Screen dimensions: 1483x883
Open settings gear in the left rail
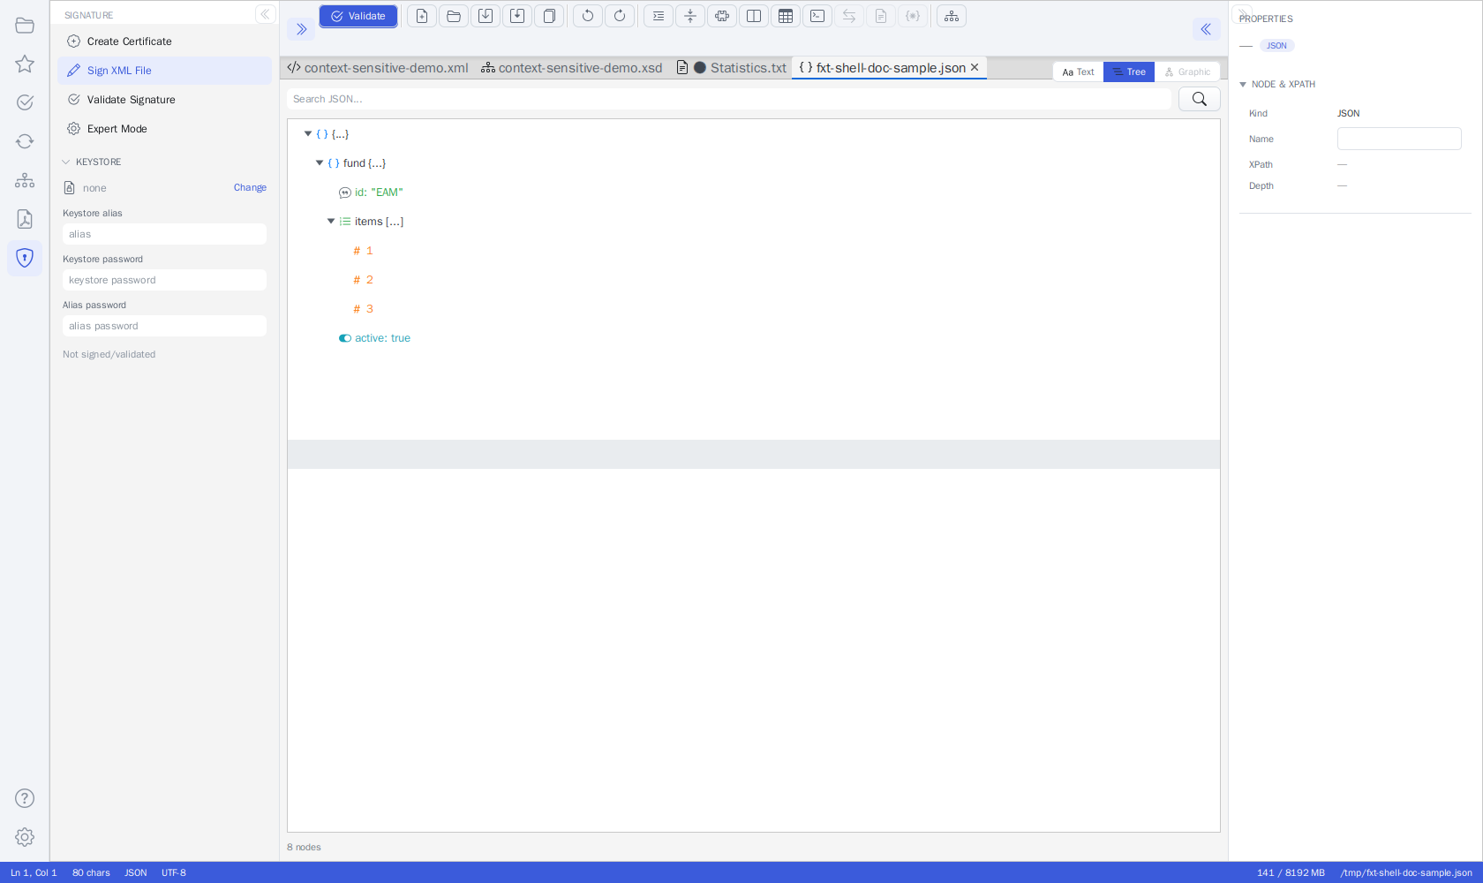coord(25,837)
